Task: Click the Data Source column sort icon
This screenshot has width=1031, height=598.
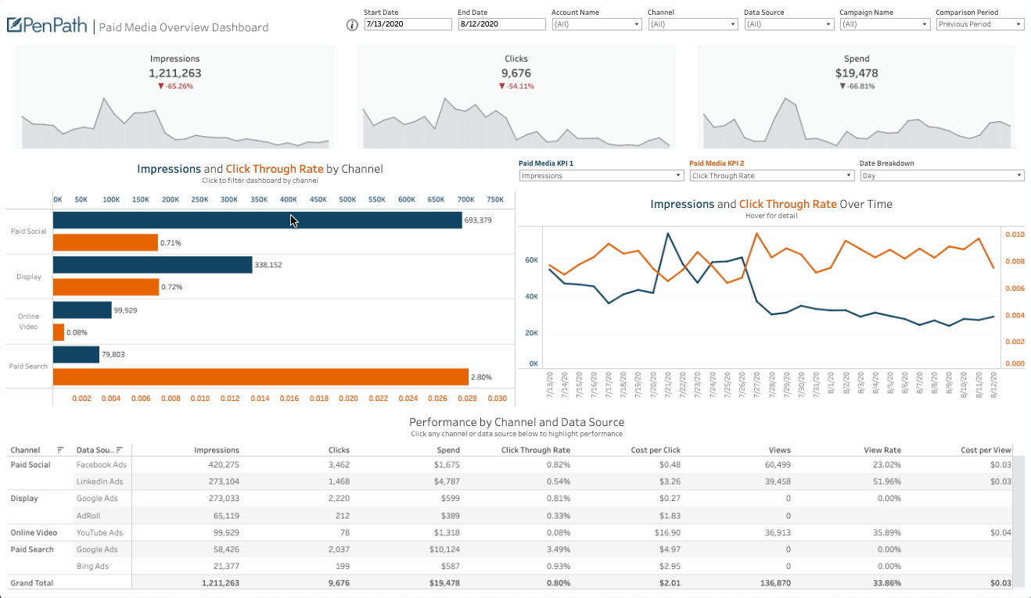Action: (120, 449)
